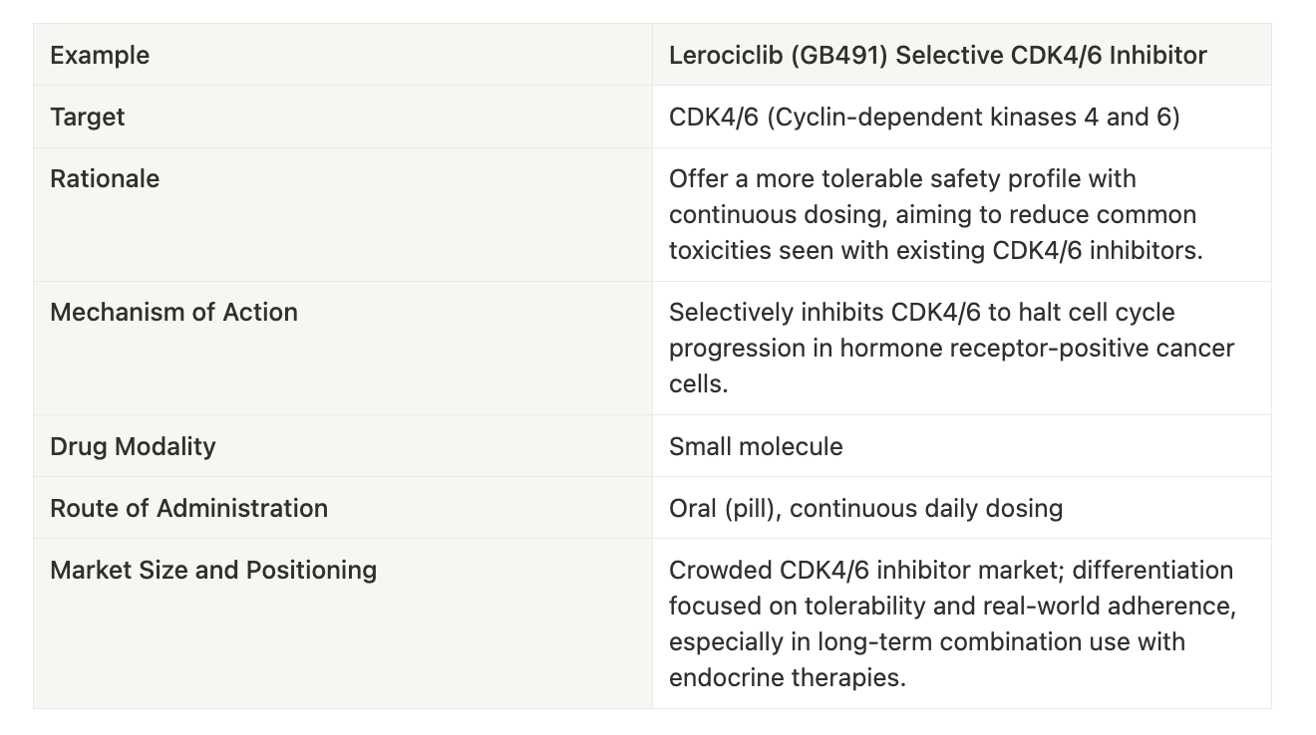Click 'continuous daily dosing' text
This screenshot has height=735, width=1316.
pyautogui.click(x=926, y=508)
